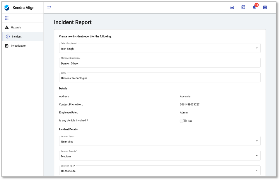Open the user profile icon

click(265, 7)
